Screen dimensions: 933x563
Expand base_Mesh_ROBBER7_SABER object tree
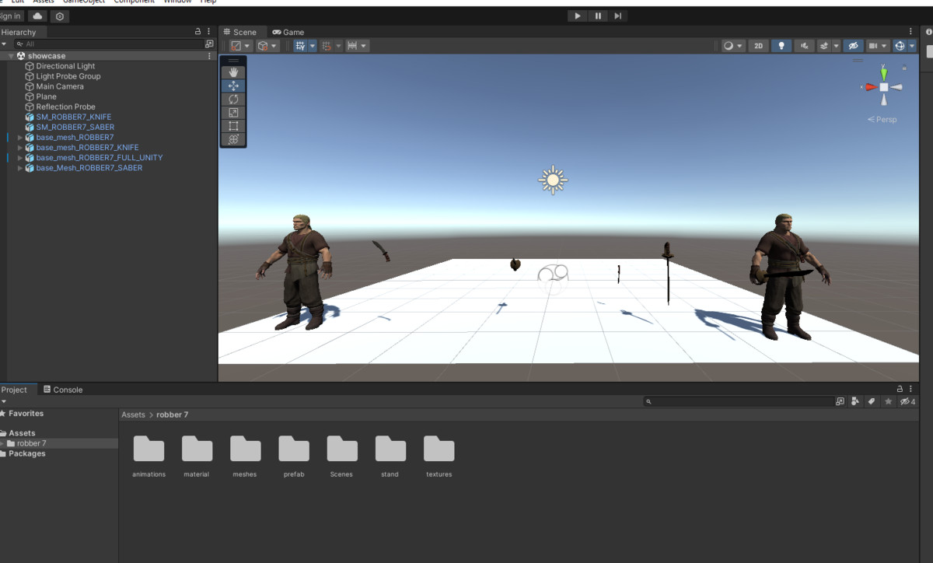[20, 168]
